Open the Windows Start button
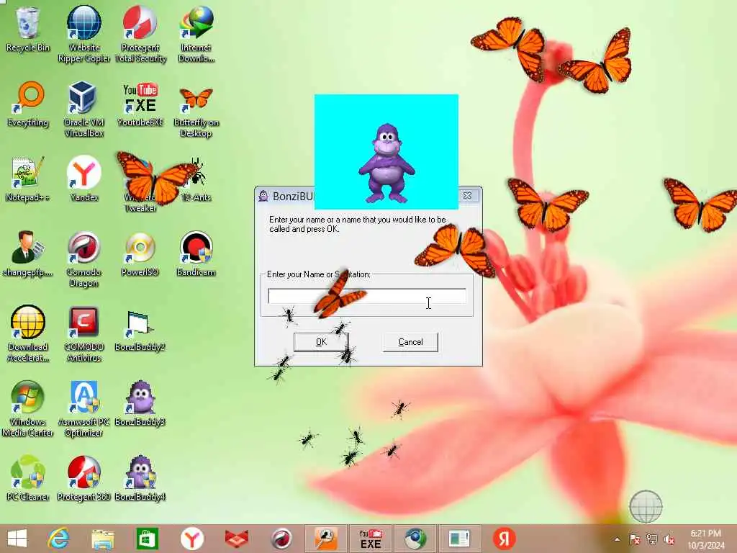 point(17,539)
